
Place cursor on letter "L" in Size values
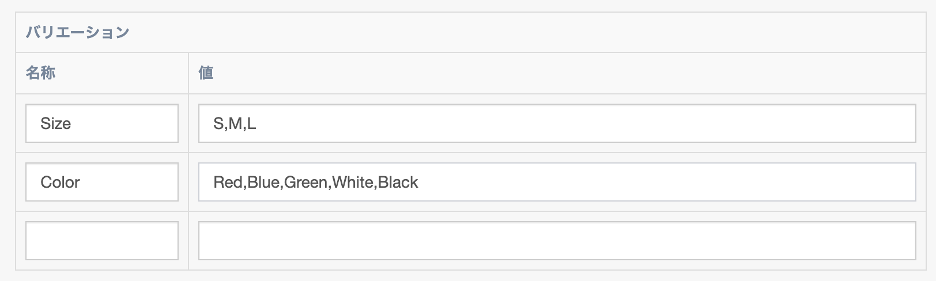coord(251,124)
